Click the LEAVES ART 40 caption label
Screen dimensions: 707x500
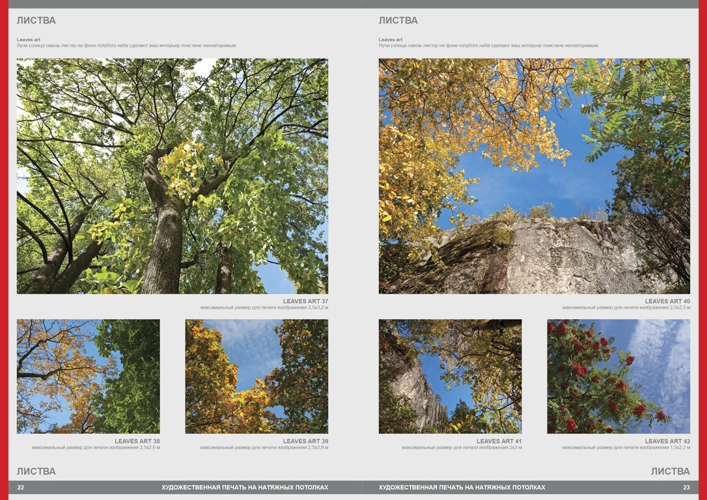click(667, 301)
